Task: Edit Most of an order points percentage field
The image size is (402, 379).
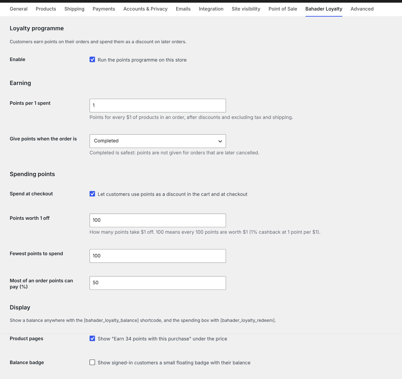Action: click(x=158, y=283)
